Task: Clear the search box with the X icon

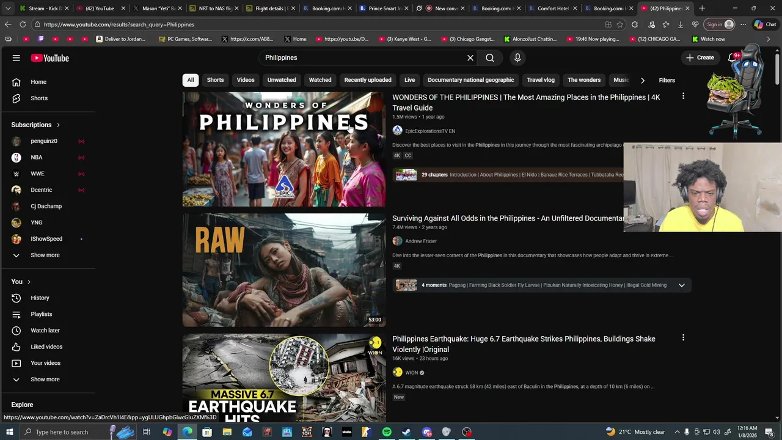Action: pos(470,58)
